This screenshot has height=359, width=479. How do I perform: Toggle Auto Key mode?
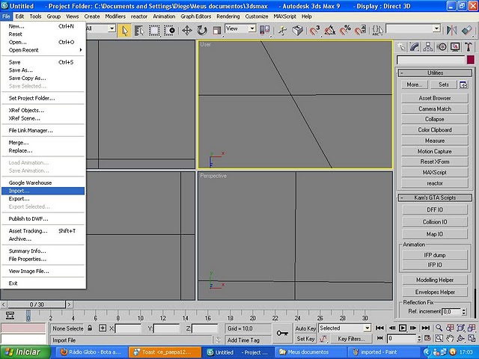tap(305, 328)
